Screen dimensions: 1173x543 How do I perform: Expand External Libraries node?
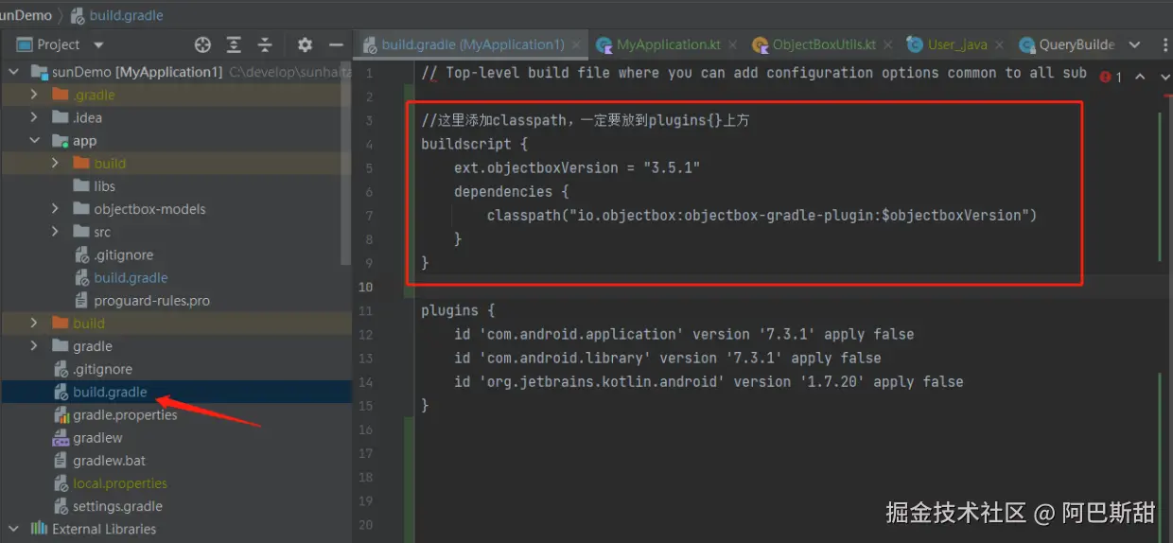[x=13, y=529]
